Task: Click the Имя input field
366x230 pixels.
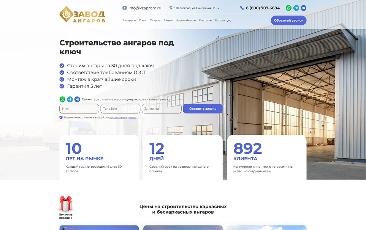Action: click(79, 109)
